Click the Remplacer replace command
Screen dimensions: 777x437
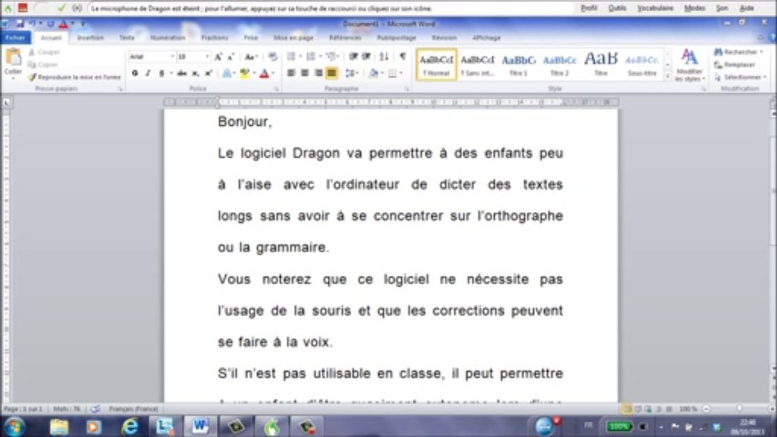[735, 65]
